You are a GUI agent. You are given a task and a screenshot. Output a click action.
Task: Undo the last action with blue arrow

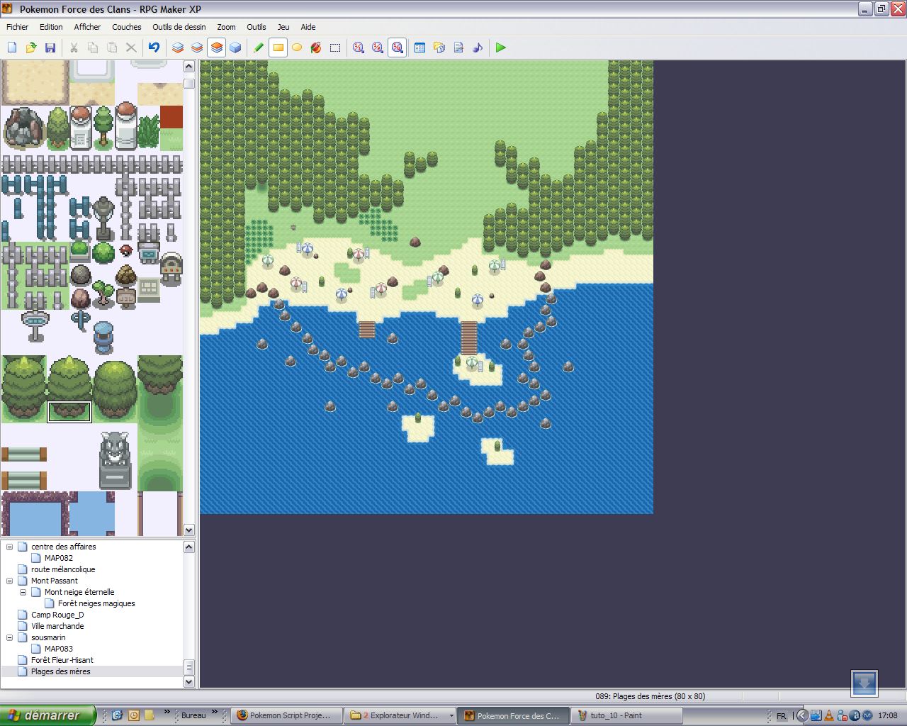pyautogui.click(x=154, y=48)
